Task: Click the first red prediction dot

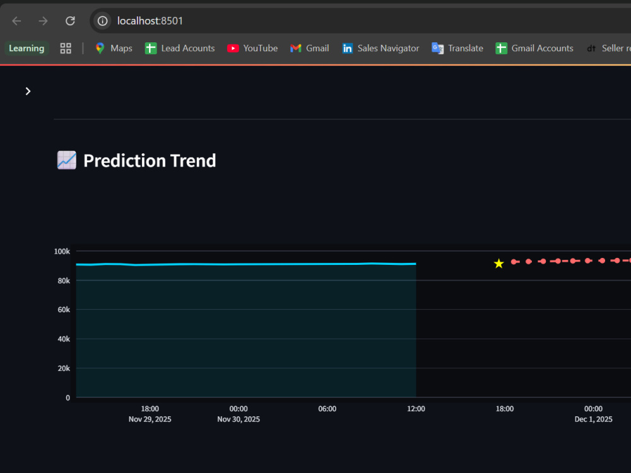Action: 514,262
